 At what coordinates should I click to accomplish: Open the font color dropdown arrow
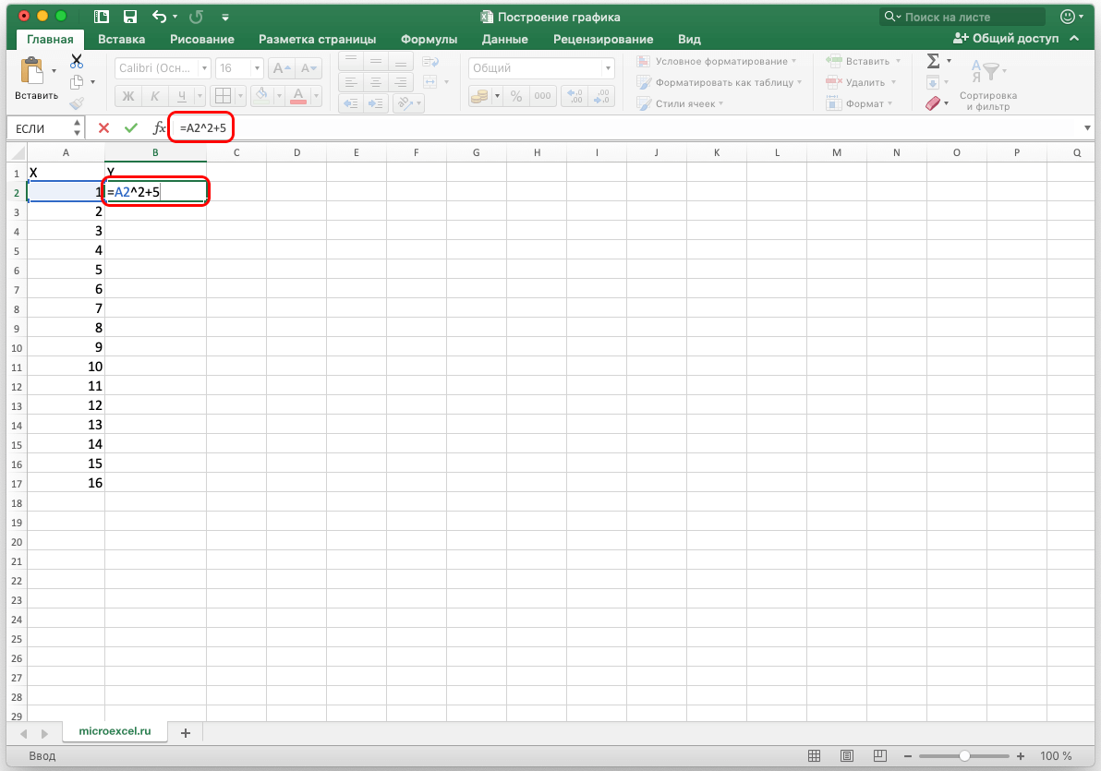[316, 95]
